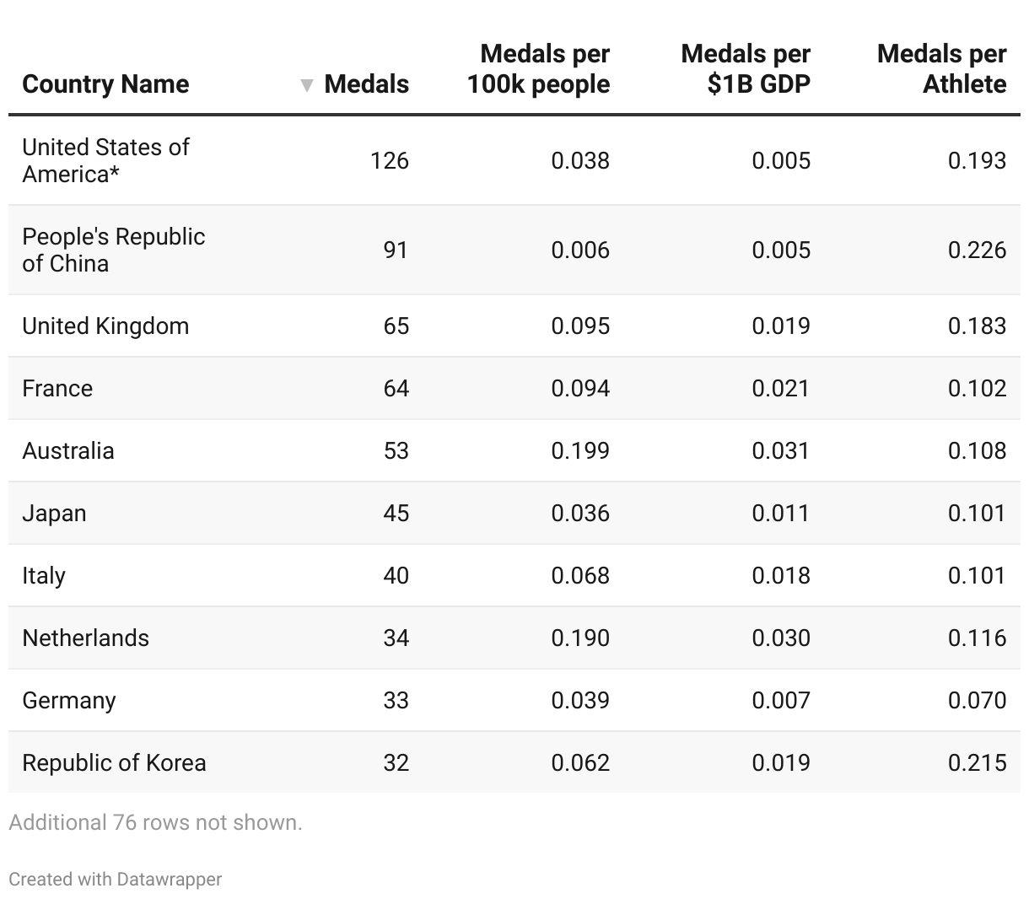1029x899 pixels.
Task: Click the Medals column header
Action: tap(366, 84)
